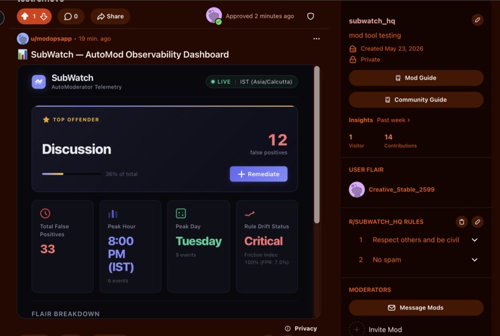
Task: Expand Insights Past week link
Action: [393, 120]
